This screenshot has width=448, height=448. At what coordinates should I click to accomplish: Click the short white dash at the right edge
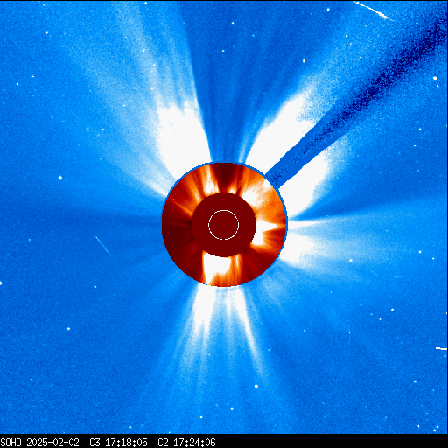(441, 348)
